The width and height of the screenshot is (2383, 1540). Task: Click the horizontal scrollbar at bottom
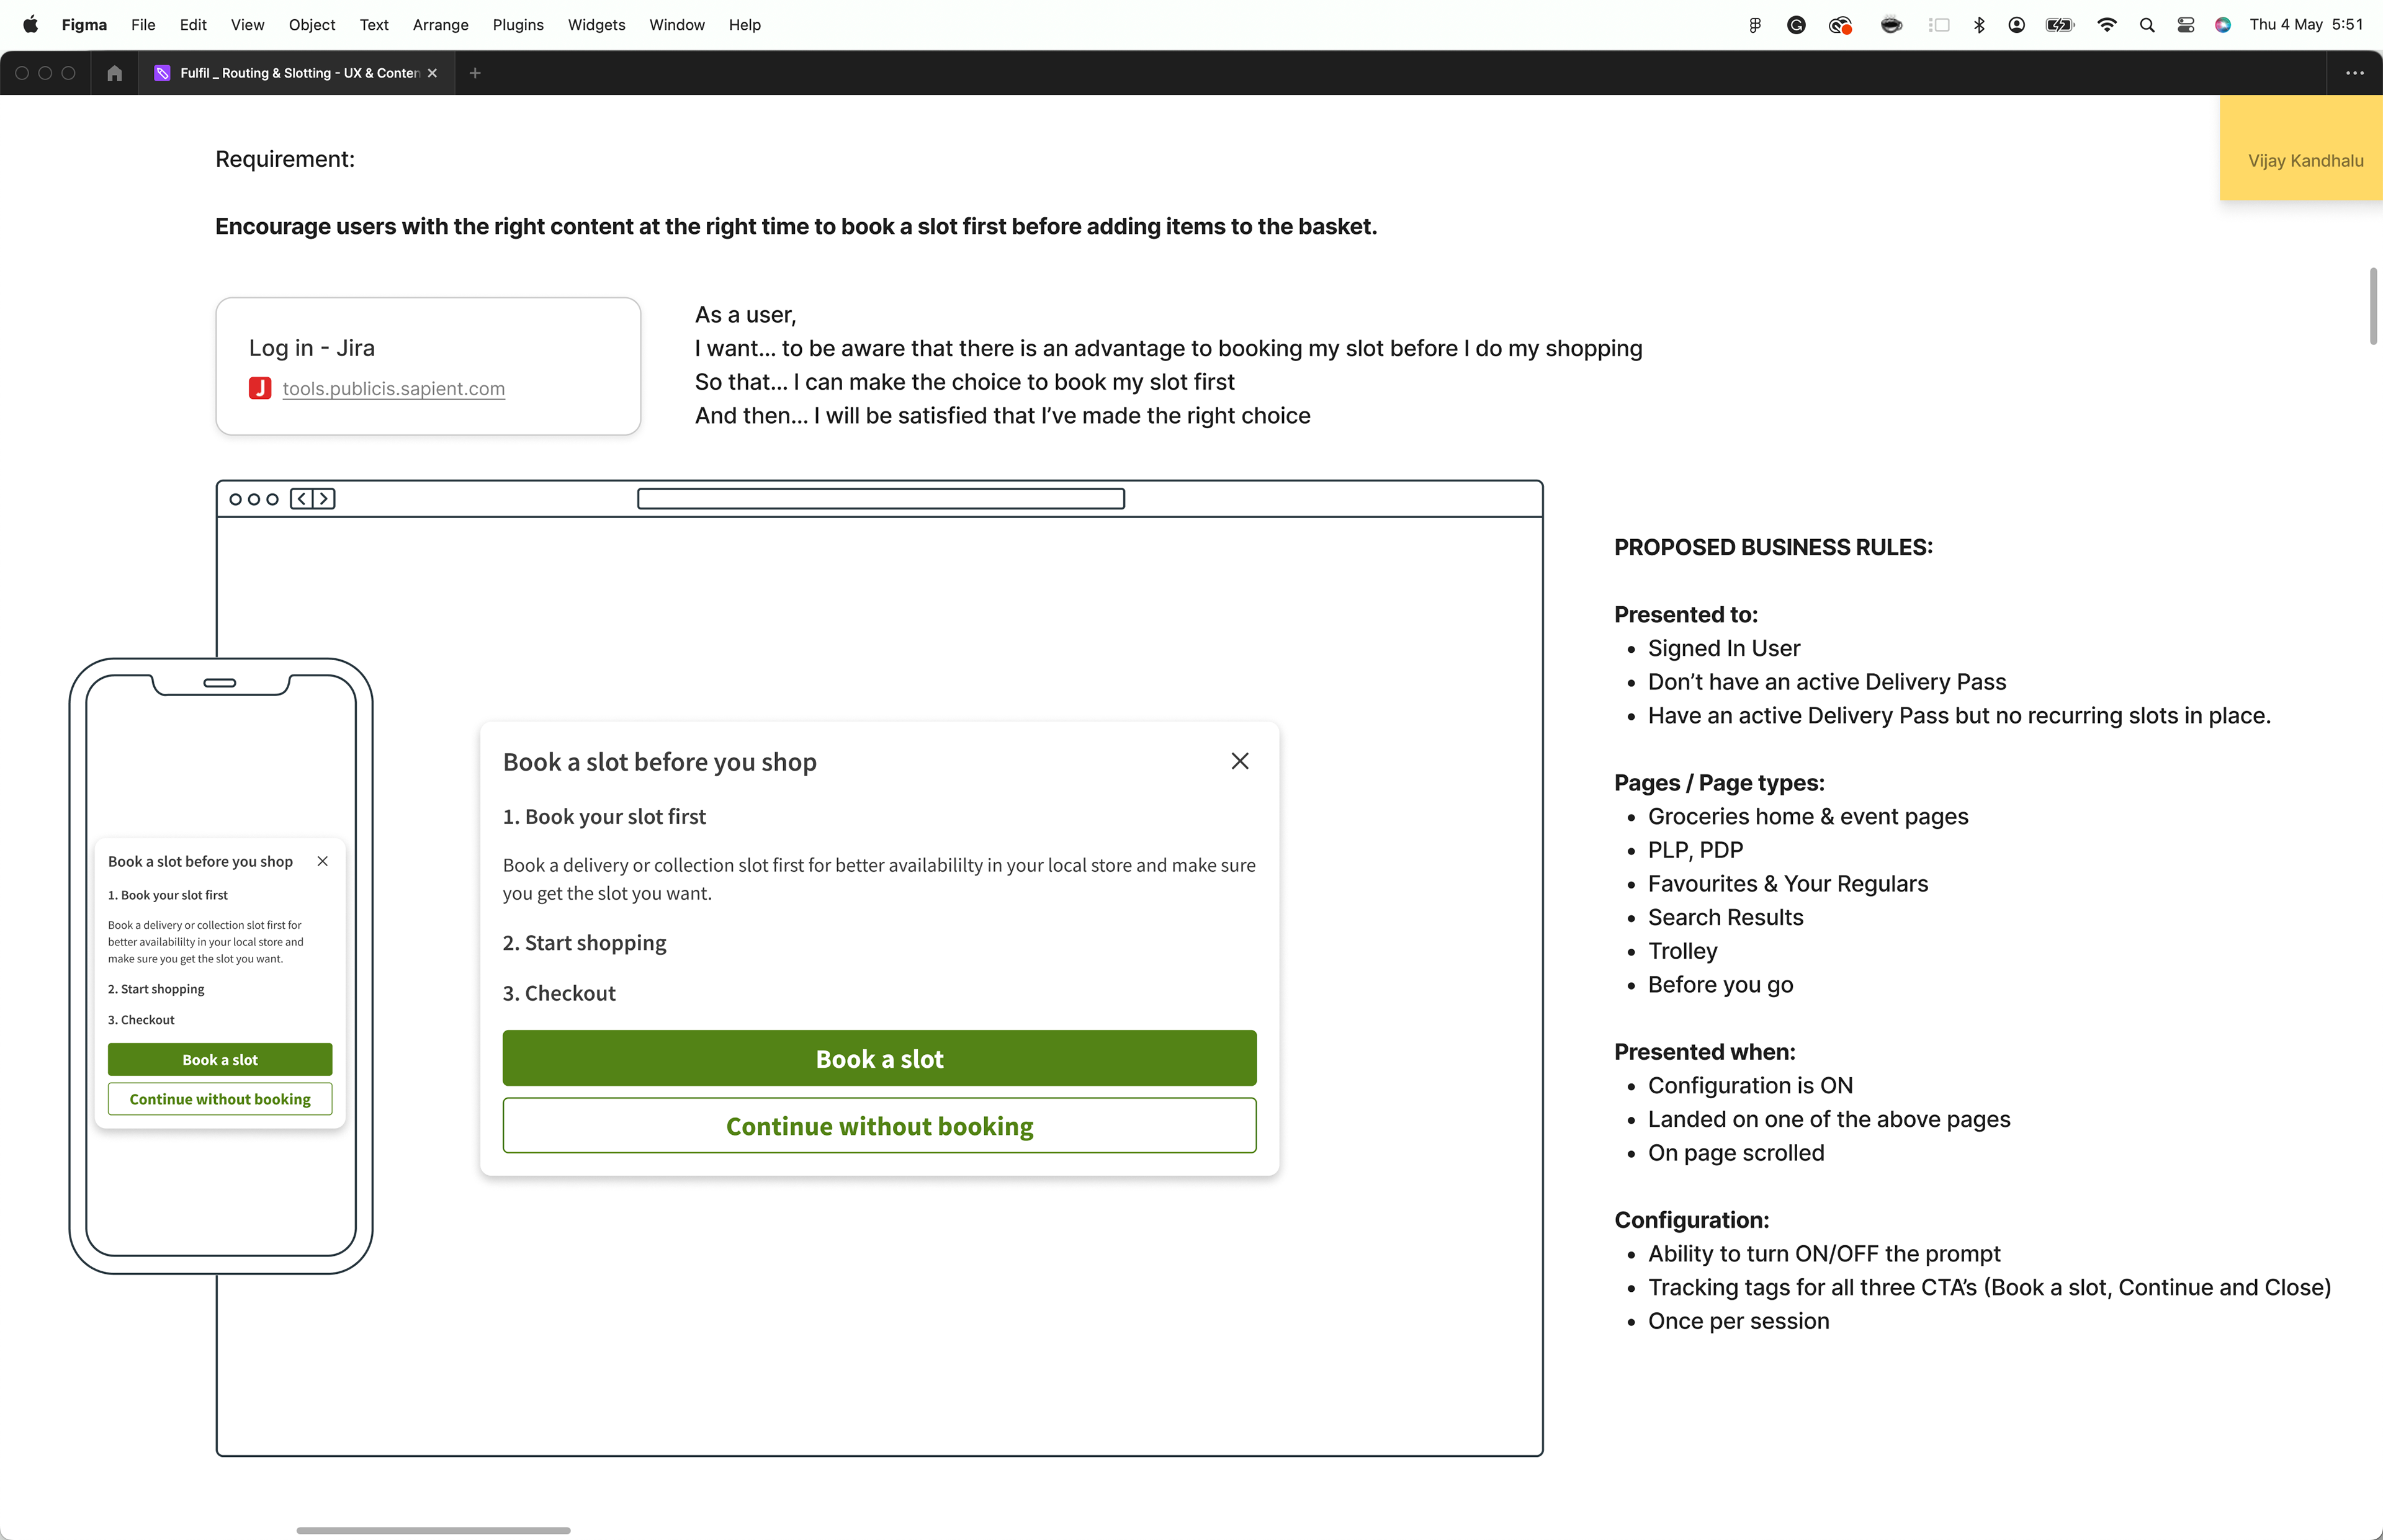433,1530
